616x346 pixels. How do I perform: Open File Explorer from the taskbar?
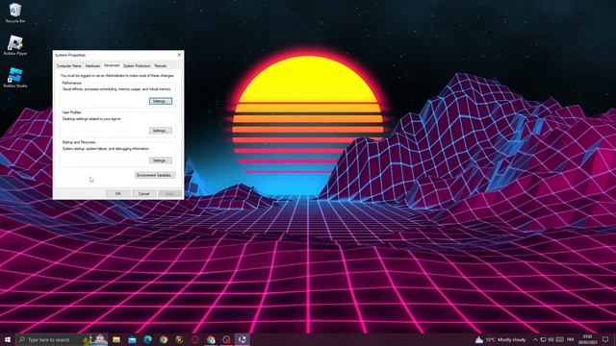click(116, 339)
